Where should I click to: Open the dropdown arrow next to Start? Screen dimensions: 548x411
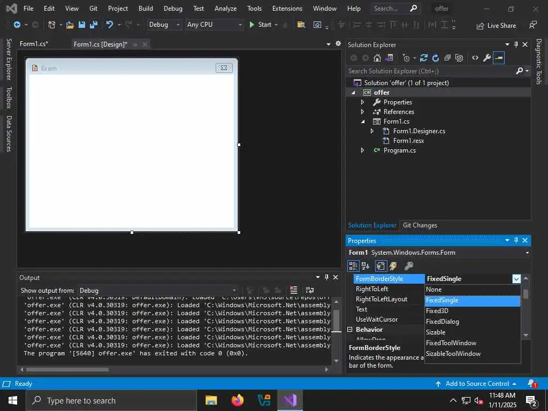(276, 25)
